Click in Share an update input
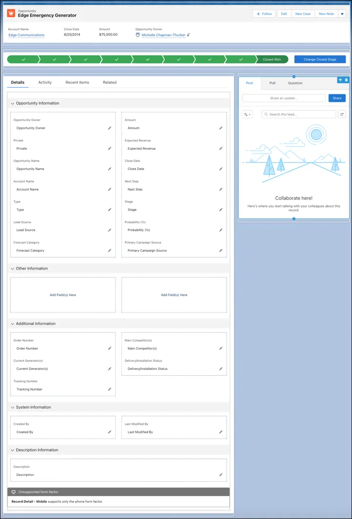This screenshot has height=519, width=352. [284, 98]
